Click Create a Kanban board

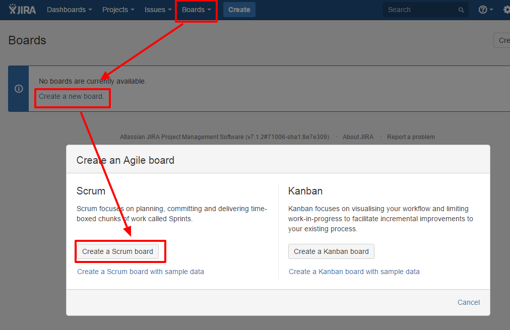pyautogui.click(x=331, y=251)
